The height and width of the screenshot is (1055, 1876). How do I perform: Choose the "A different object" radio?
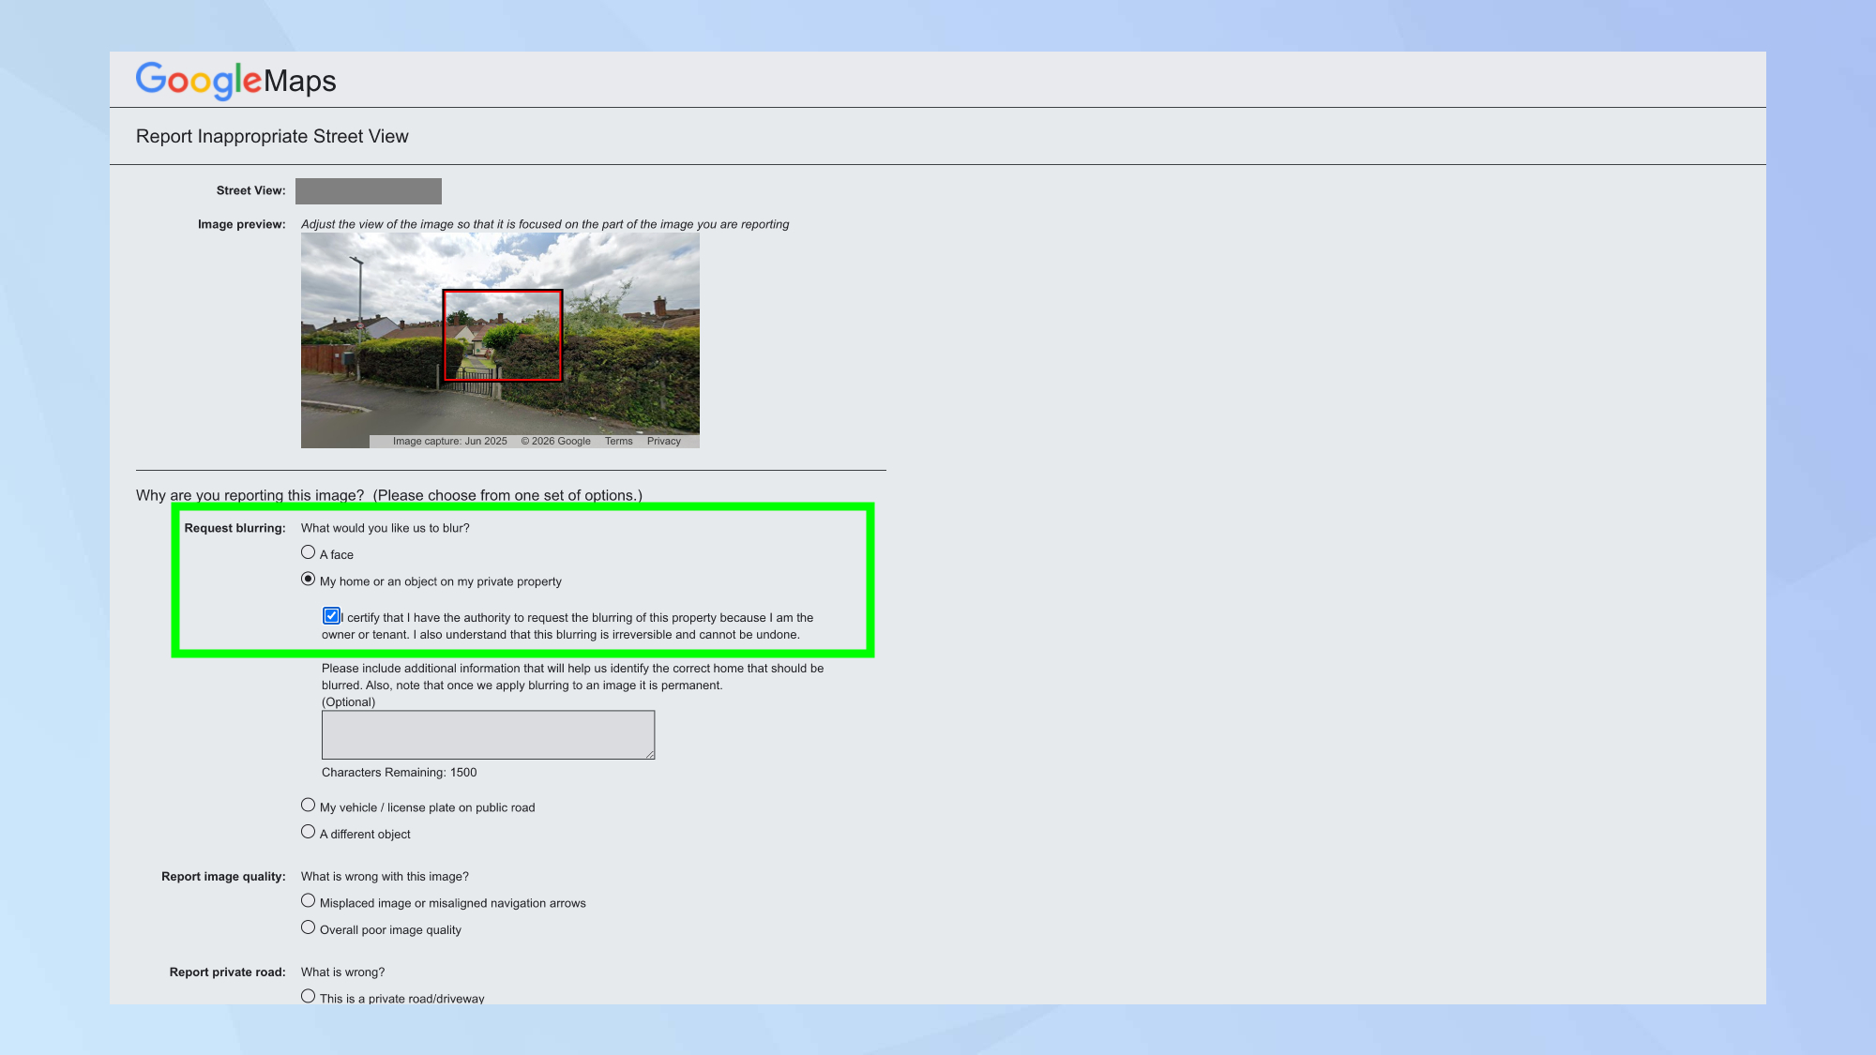(308, 832)
